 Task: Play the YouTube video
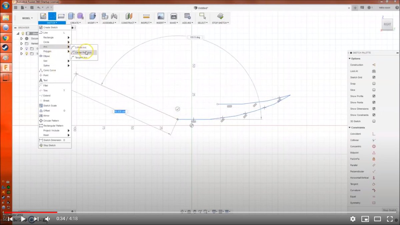pos(23,219)
